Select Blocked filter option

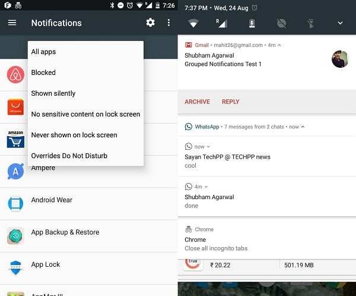pos(85,73)
